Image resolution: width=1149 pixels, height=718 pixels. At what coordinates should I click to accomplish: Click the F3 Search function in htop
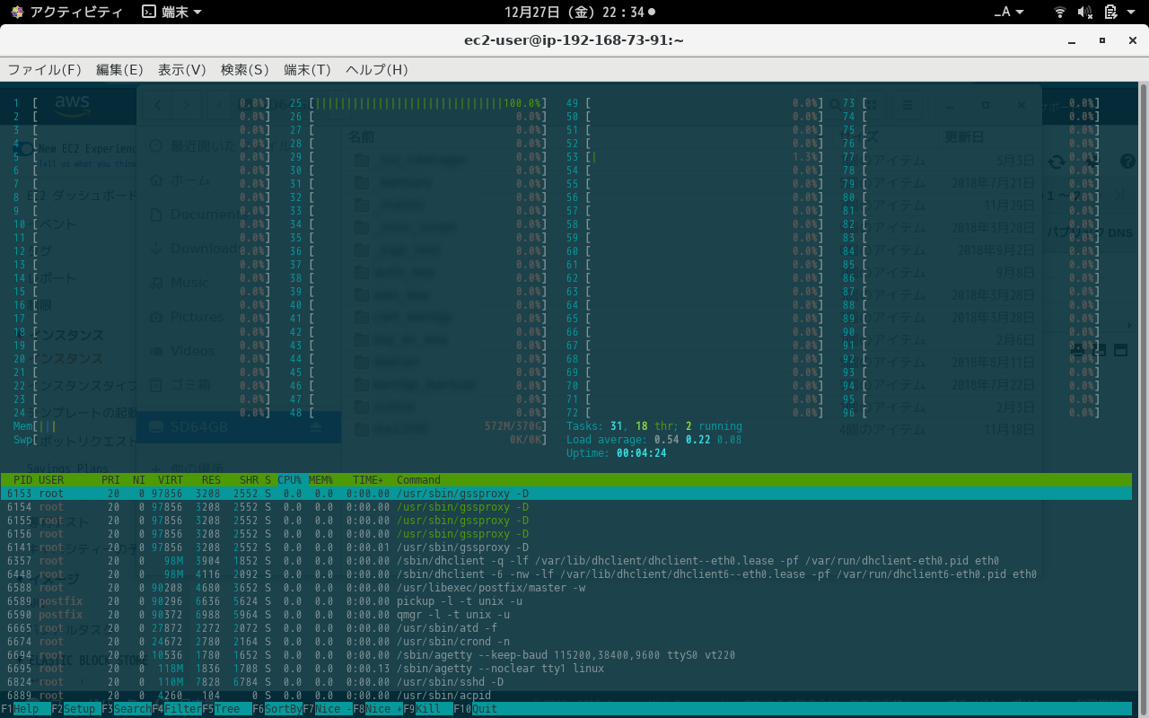coord(127,709)
